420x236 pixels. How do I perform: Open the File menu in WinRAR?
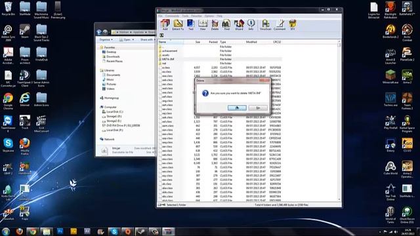(x=160, y=16)
